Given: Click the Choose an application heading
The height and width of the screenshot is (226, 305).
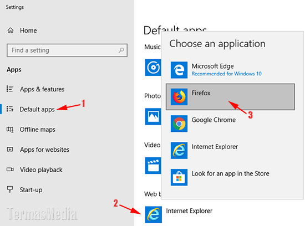Looking at the screenshot, I should pos(217,44).
